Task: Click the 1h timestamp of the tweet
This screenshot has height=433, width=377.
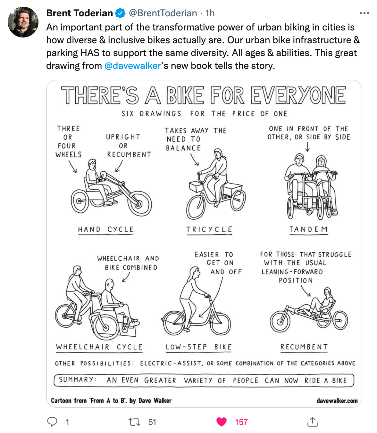Action: click(210, 13)
